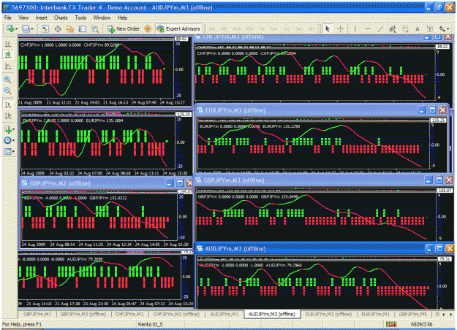Screen dimensions: 457x330
Task: Toggle the Expert Advisors button
Action: (x=178, y=28)
